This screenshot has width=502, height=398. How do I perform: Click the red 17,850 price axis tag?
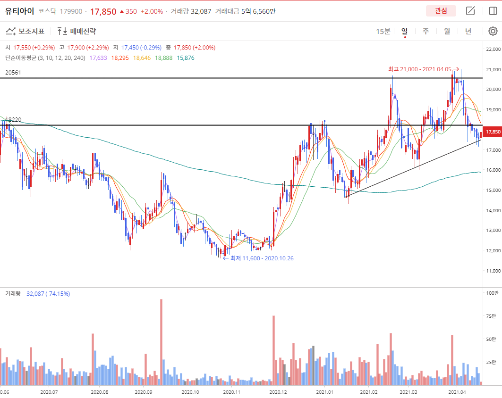[493, 132]
